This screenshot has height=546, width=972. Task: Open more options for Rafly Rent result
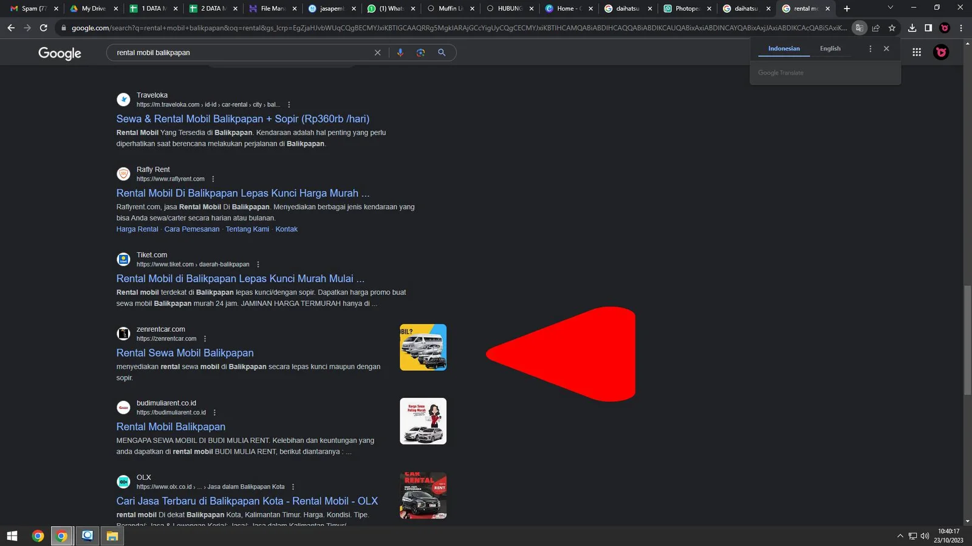213,179
